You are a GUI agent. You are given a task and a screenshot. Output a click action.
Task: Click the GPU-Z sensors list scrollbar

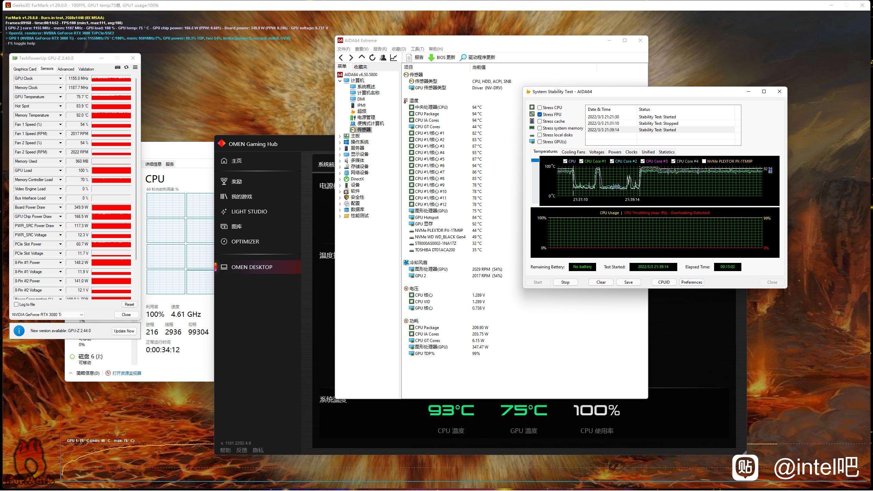click(x=136, y=169)
